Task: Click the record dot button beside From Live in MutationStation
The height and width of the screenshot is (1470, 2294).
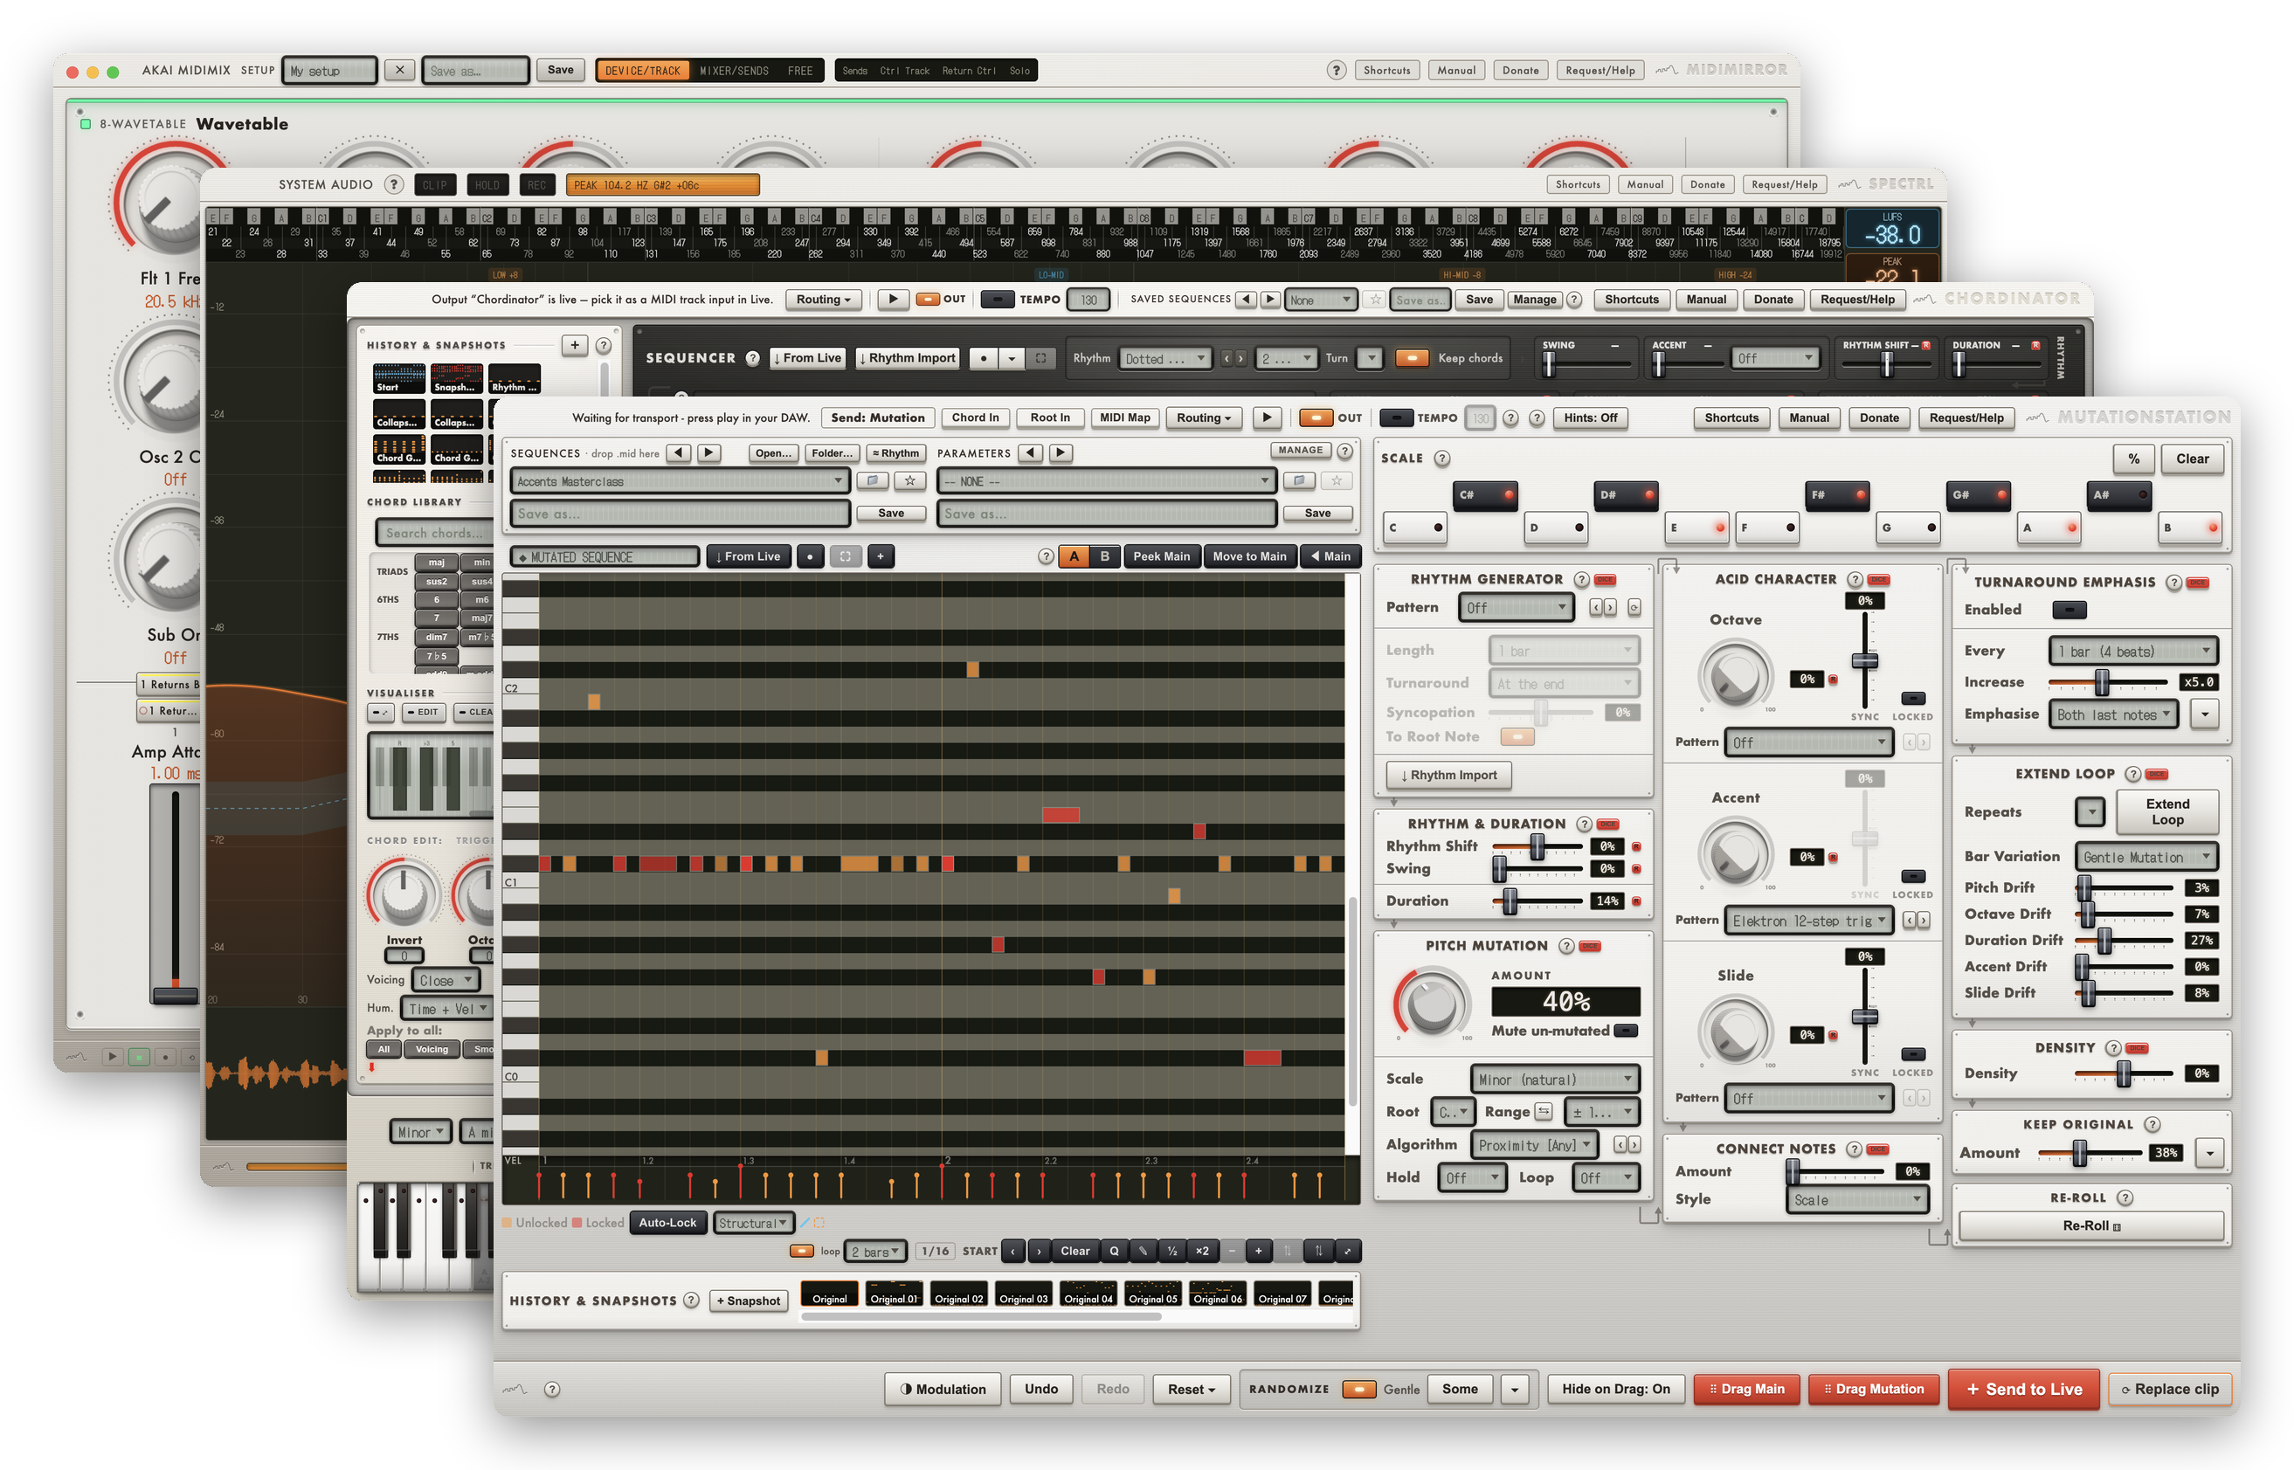Action: (810, 556)
